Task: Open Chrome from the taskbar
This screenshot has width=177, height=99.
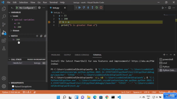Action: (x=107, y=97)
